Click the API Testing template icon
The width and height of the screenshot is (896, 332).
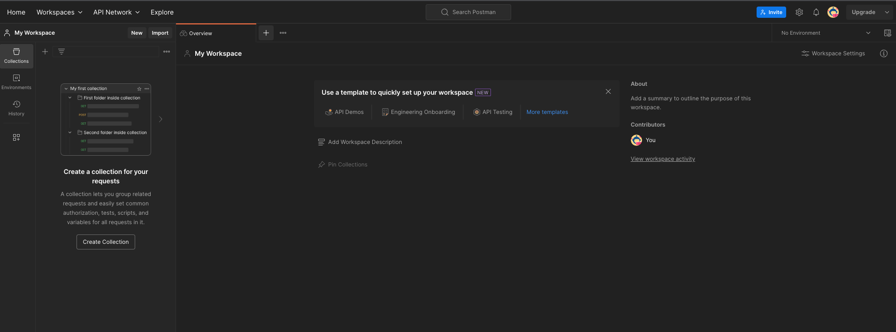477,112
